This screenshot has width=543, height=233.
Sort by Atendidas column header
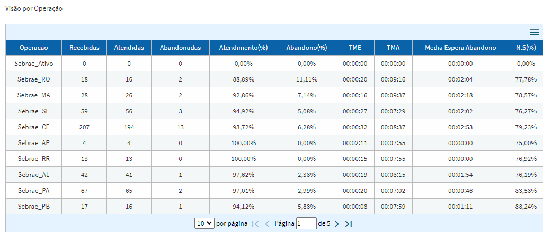[129, 48]
